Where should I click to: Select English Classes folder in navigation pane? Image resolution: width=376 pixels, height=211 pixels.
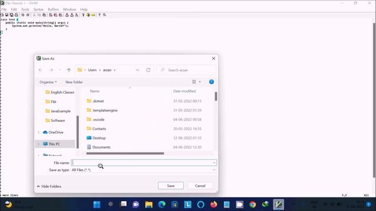click(x=60, y=92)
